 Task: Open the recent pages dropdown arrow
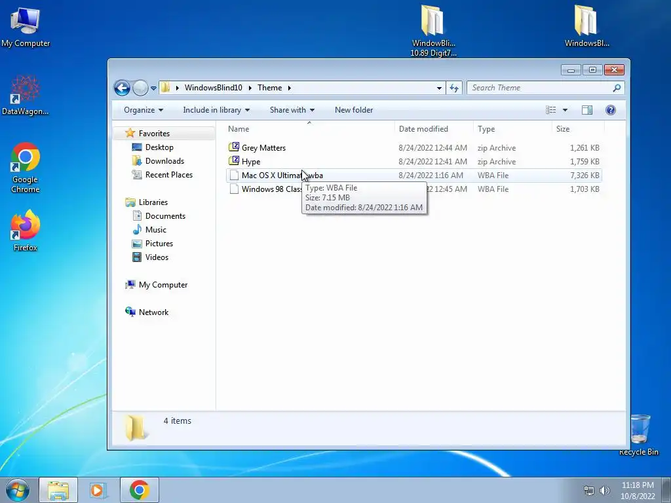click(153, 88)
